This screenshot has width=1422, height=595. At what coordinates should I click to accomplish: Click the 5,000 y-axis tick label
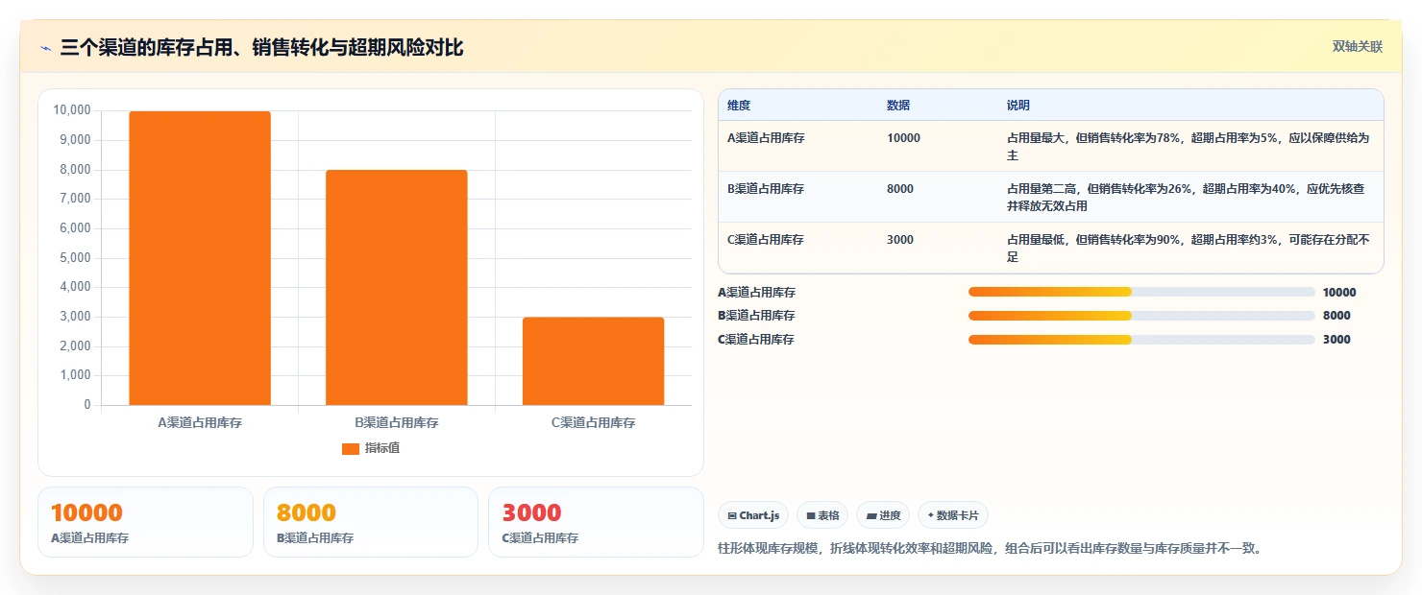[75, 258]
